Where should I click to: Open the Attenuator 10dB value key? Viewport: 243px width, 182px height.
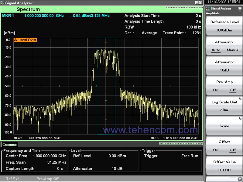coord(224,66)
